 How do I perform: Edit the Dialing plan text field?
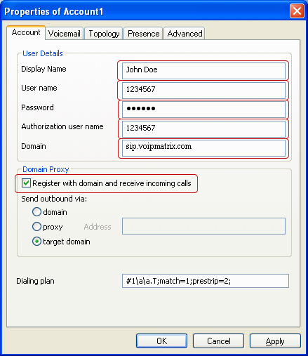pos(206,281)
